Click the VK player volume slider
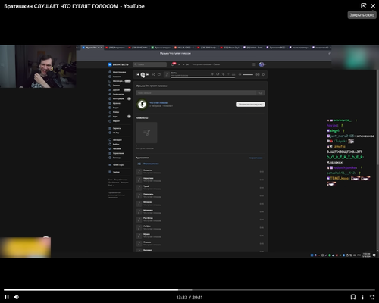 point(248,74)
